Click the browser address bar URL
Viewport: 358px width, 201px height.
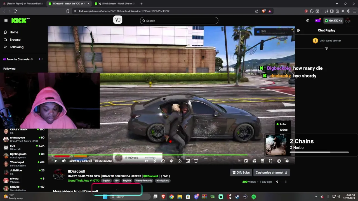tap(124, 11)
